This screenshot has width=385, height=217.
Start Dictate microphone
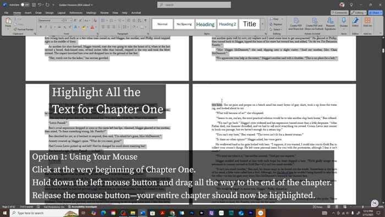(344, 22)
